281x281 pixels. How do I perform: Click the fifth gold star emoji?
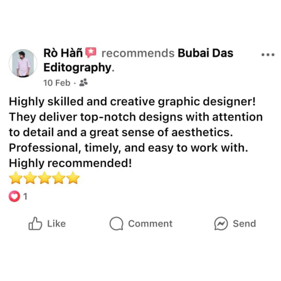[73, 178]
